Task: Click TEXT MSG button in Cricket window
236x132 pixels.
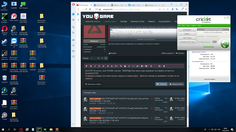Action: click(x=187, y=38)
